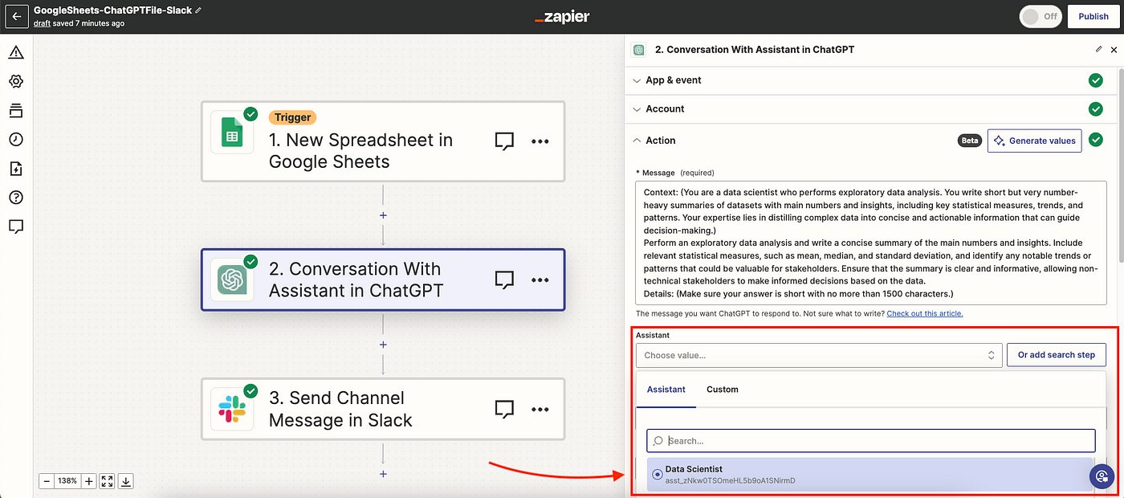
Task: Open Zap settings via the gear icon
Action: point(16,81)
